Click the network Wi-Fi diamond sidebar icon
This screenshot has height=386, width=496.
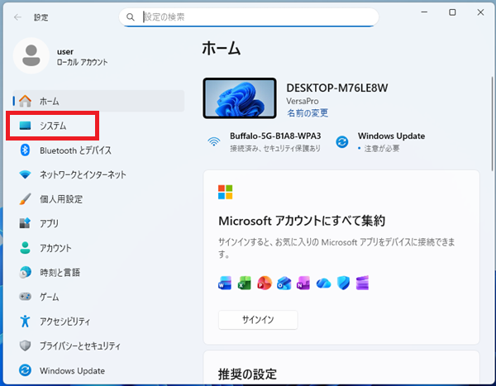click(25, 174)
